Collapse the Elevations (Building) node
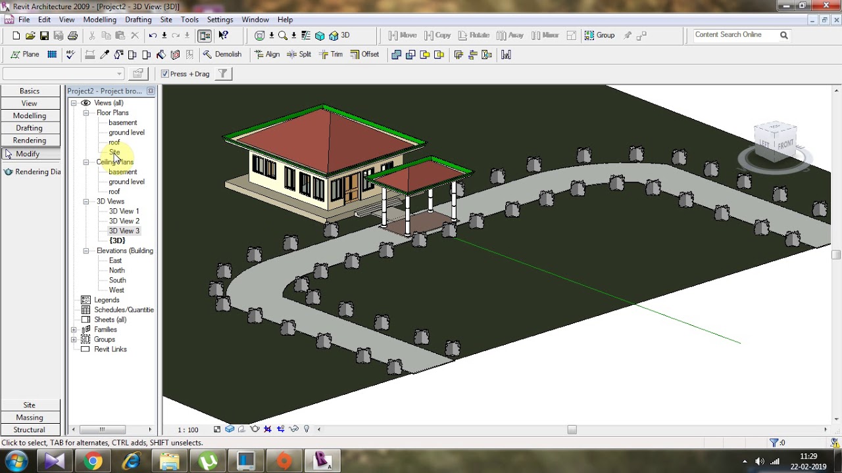Viewport: 842px width, 473px height. (x=86, y=251)
